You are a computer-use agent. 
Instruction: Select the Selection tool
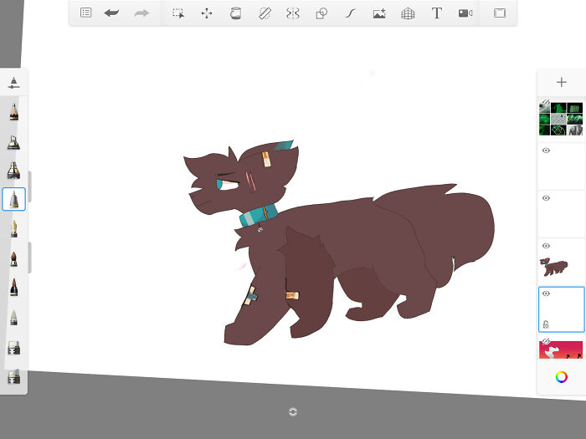tap(178, 13)
